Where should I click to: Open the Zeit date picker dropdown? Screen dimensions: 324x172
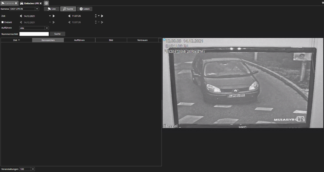point(50,16)
